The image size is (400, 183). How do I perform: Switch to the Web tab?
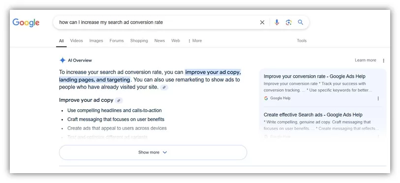pos(176,40)
